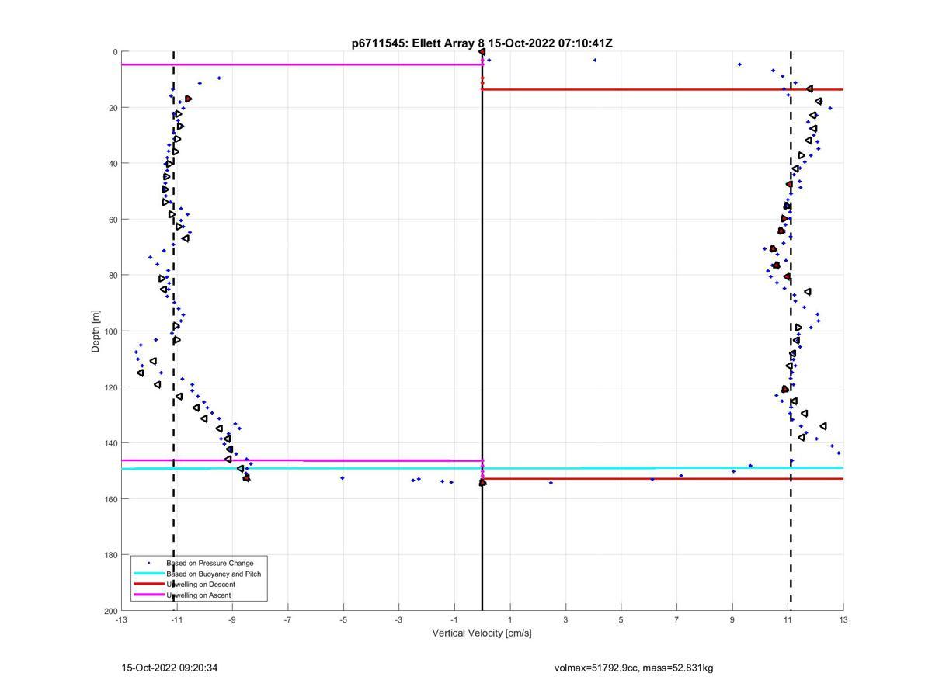Viewport: 932px width, 687px height.
Task: Click the x-axis tick label '13'
Action: point(843,619)
